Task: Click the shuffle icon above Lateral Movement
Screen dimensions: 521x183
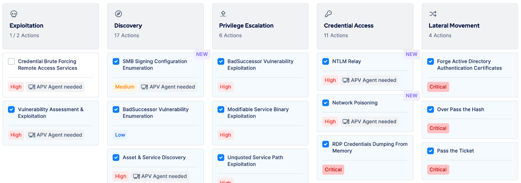Action: (433, 14)
